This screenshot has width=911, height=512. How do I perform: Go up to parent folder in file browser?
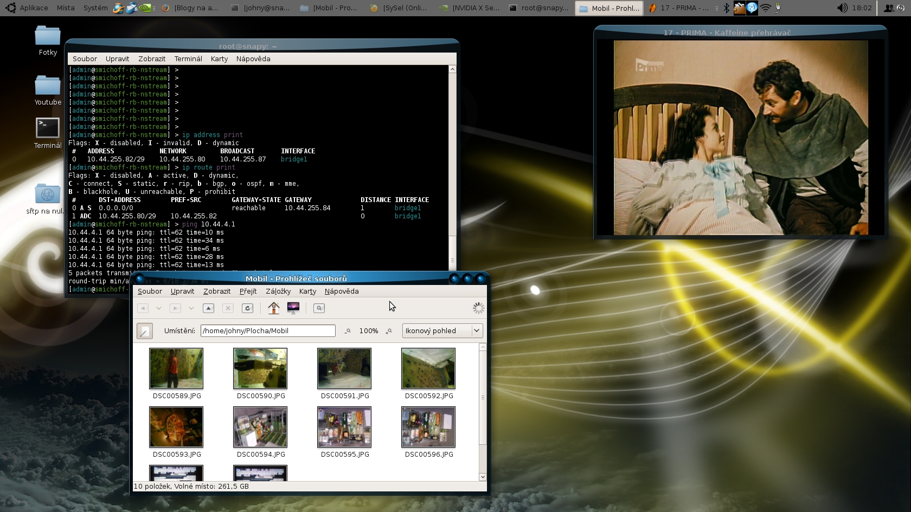tap(208, 308)
